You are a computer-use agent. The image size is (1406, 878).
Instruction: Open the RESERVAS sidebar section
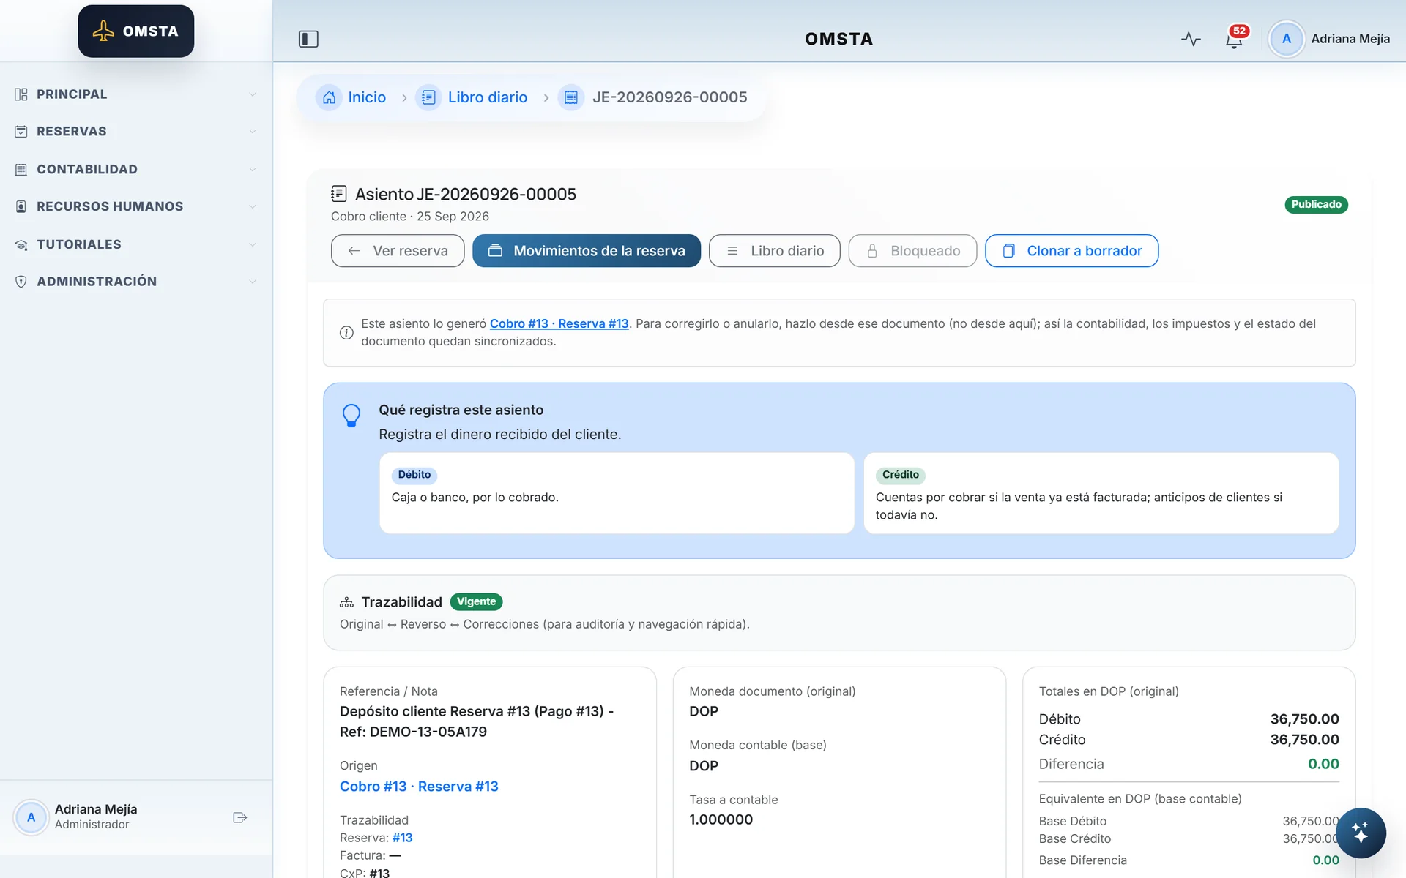[x=136, y=132]
